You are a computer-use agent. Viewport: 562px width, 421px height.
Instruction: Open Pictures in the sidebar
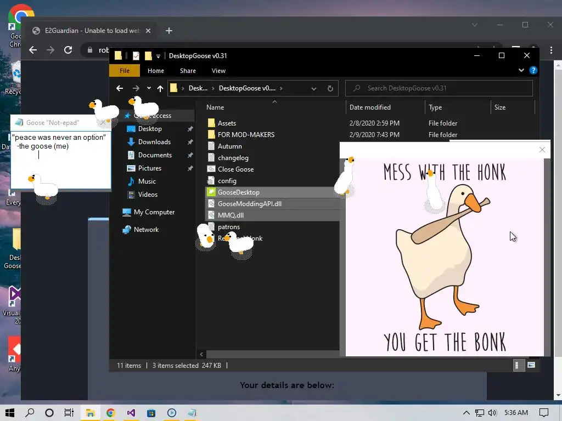pyautogui.click(x=149, y=168)
